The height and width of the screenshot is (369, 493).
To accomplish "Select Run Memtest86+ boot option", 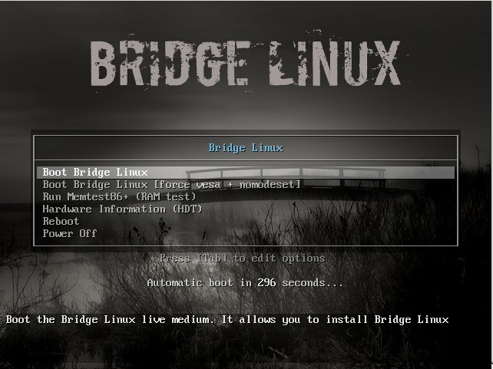I will (x=119, y=197).
